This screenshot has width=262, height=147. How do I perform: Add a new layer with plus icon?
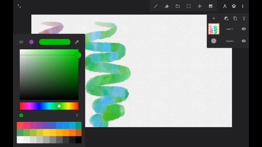tap(214, 18)
